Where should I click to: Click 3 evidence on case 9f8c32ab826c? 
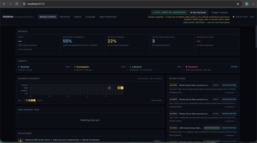(x=230, y=135)
